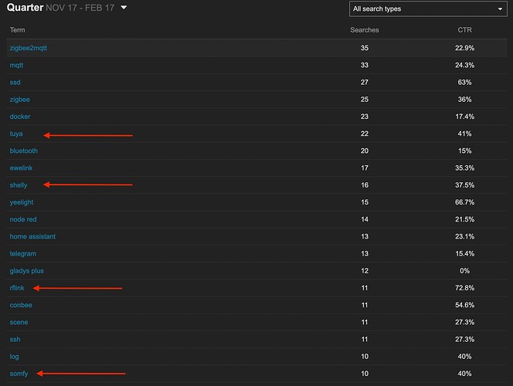
Task: Click the 12 searches value for gladys plus
Action: pos(365,271)
